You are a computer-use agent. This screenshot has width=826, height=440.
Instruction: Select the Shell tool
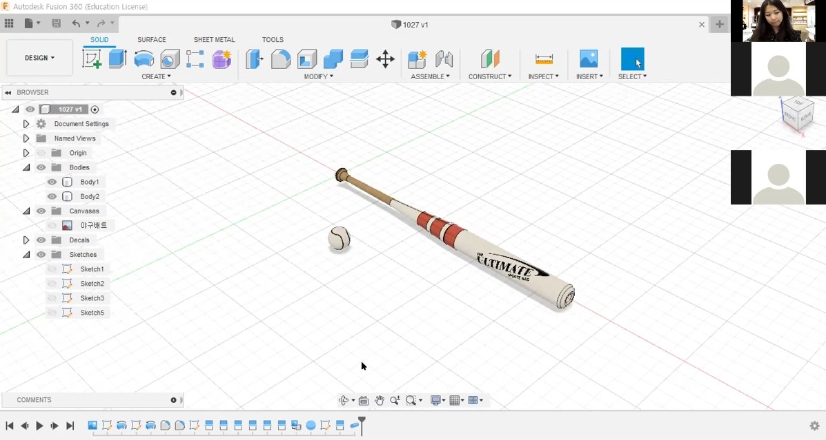tap(307, 59)
